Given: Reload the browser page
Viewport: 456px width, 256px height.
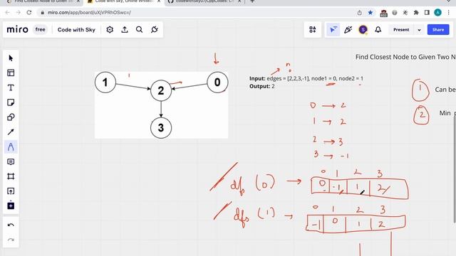Looking at the screenshot, I should 28,13.
